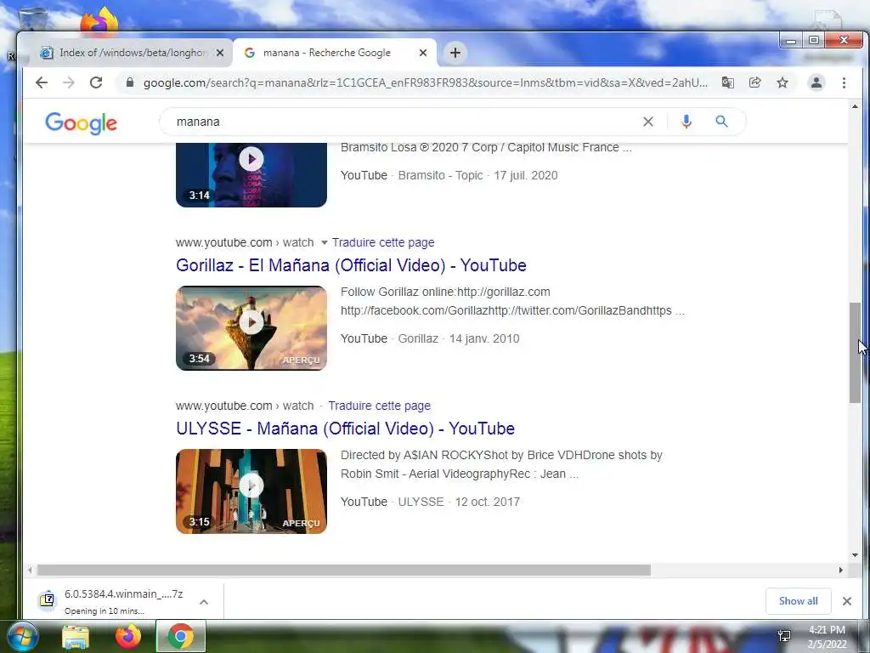870x653 pixels.
Task: Click Traduire cette page for Gorillaz result
Action: coord(383,242)
